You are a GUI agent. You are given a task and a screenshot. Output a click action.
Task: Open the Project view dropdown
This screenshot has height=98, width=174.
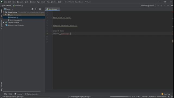(9, 9)
